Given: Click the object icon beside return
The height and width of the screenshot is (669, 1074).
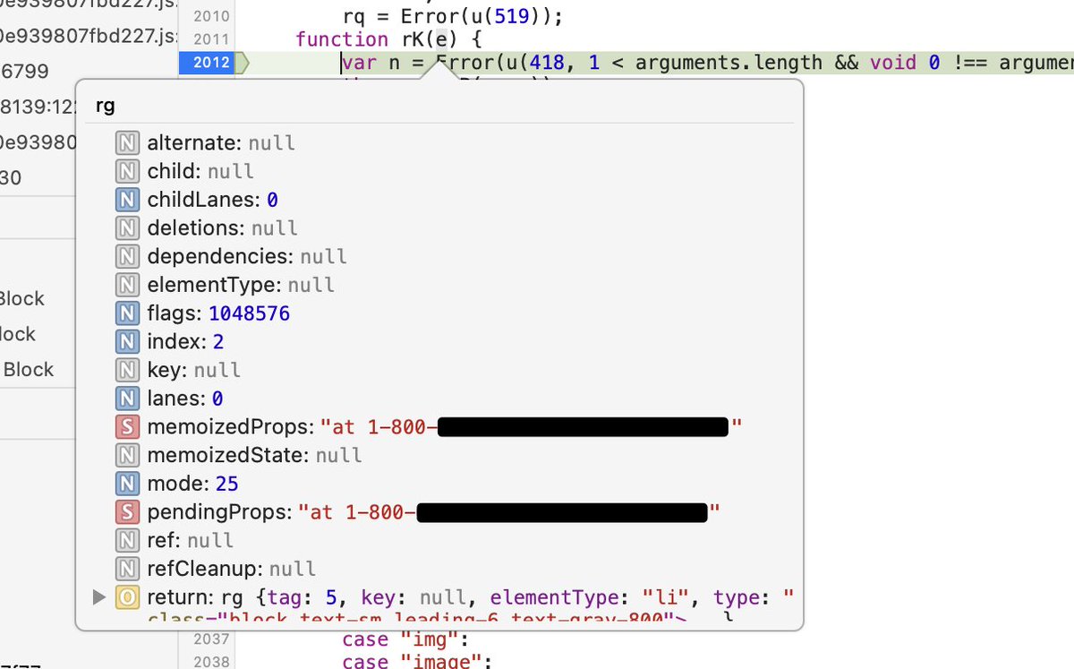Looking at the screenshot, I should [x=128, y=597].
